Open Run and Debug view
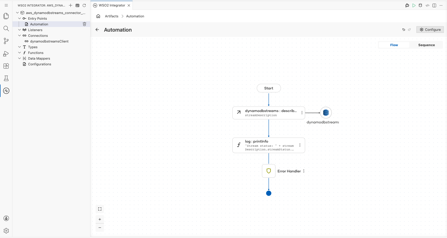 click(6, 53)
